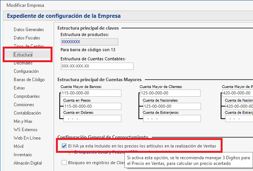
Task: Edit the Estructura de Cuentas Contables field
Action: [x=97, y=66]
